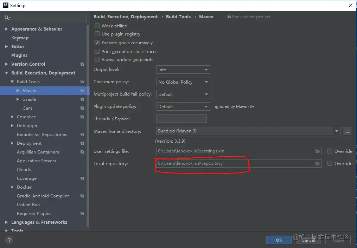Click folder browse icon for User settings file
This screenshot has width=357, height=248.
click(x=317, y=151)
